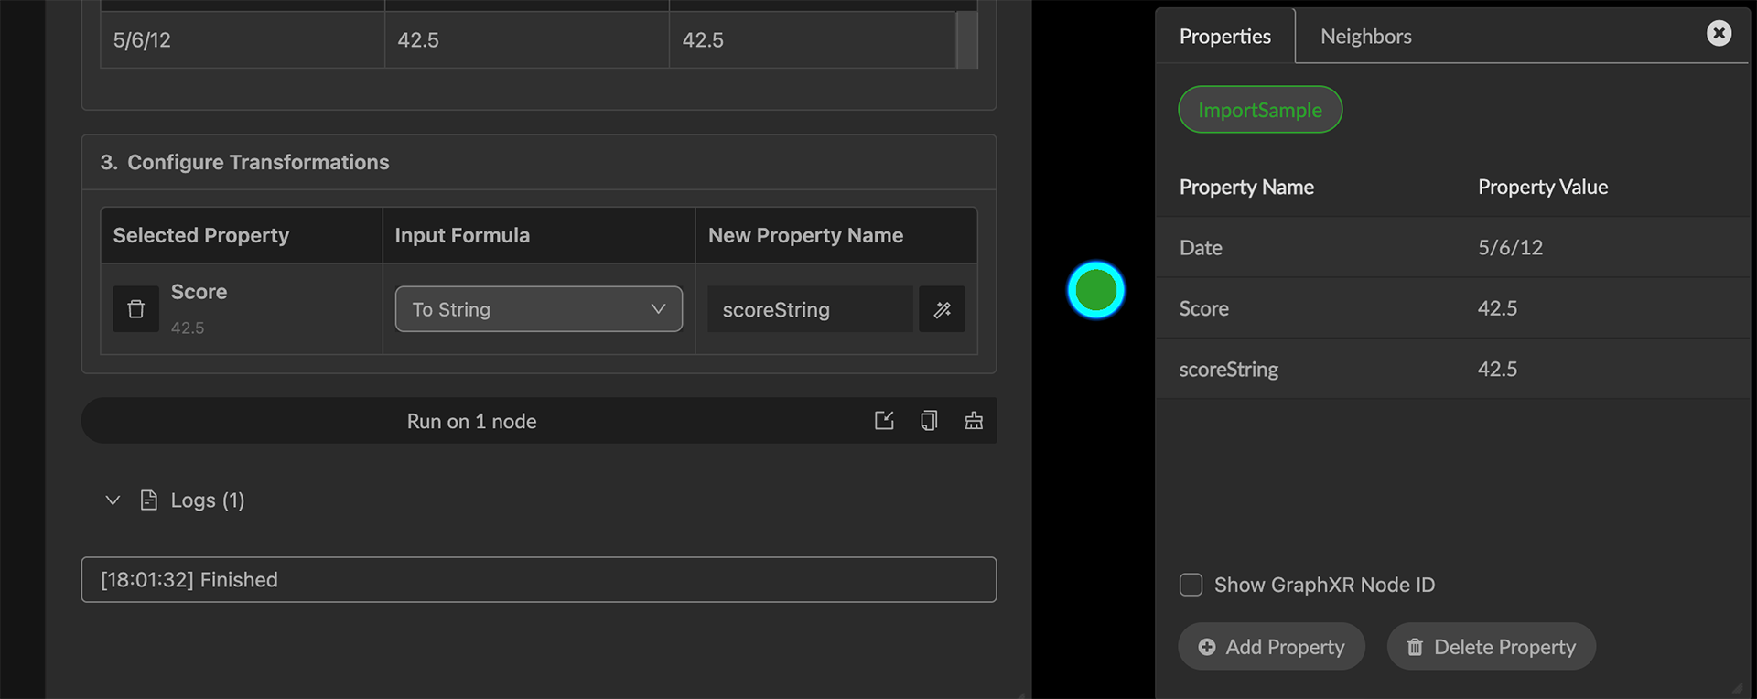This screenshot has width=1757, height=699.
Task: Click the table's vertical scrollbar thumb
Action: pos(966,39)
